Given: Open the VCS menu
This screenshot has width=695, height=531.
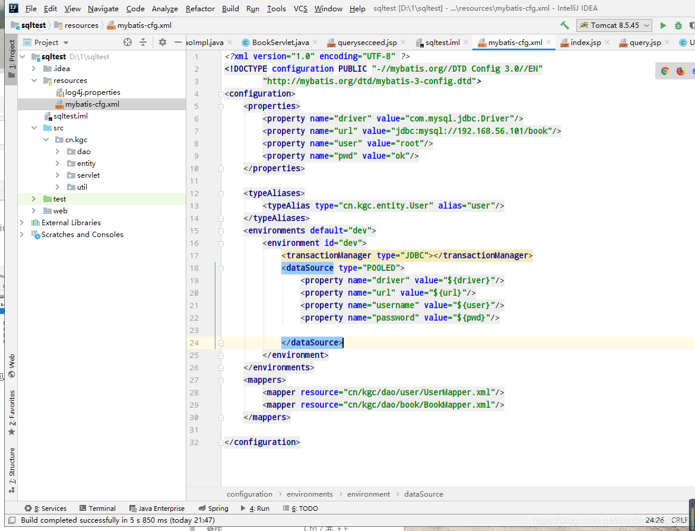Looking at the screenshot, I should [300, 9].
